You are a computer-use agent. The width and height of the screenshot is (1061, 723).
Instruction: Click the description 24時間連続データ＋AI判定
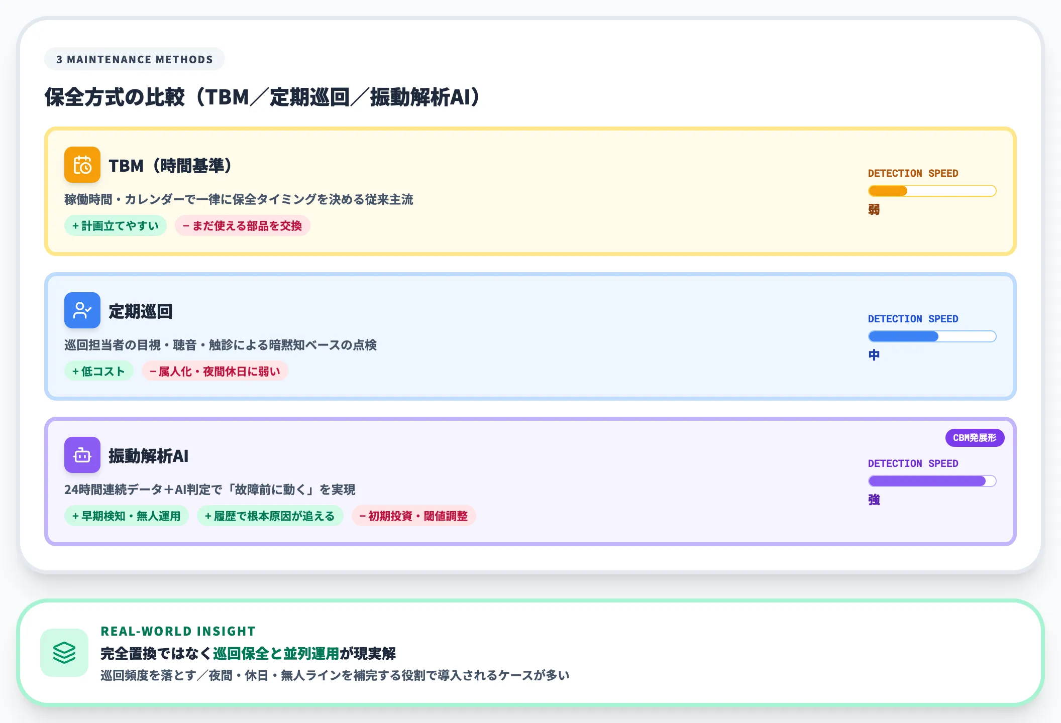point(210,490)
